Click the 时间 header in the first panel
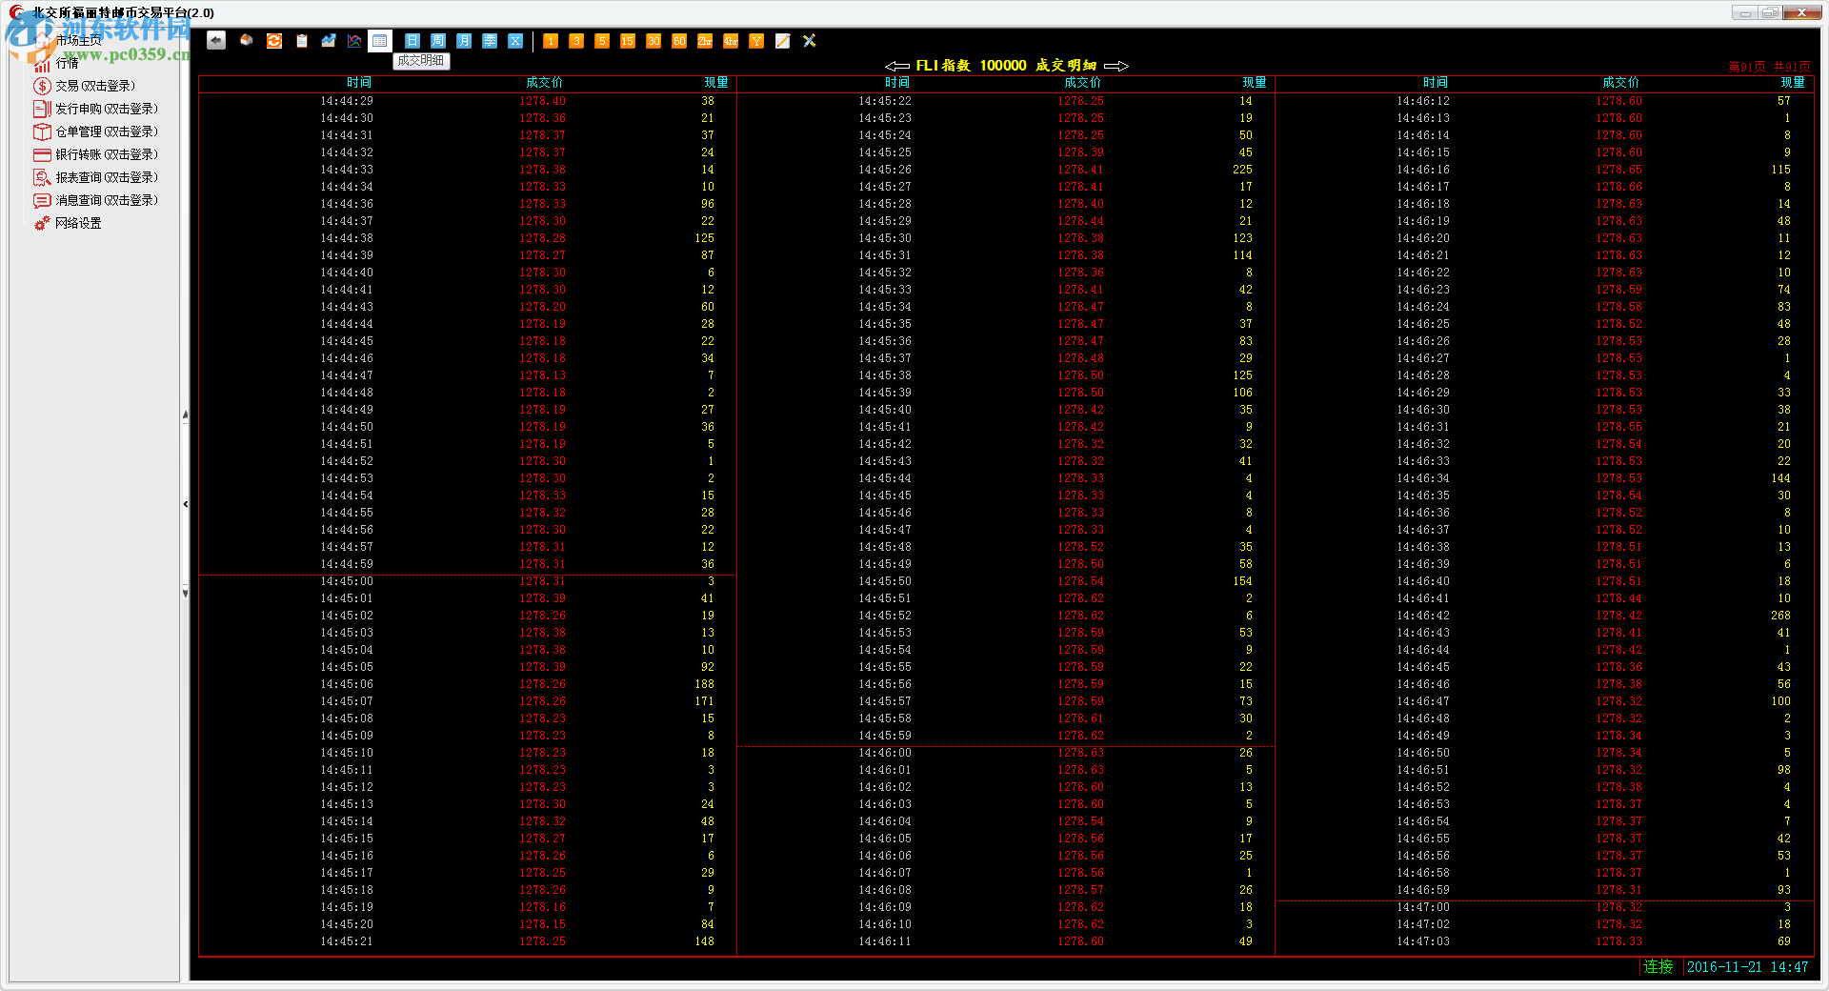 [x=359, y=83]
